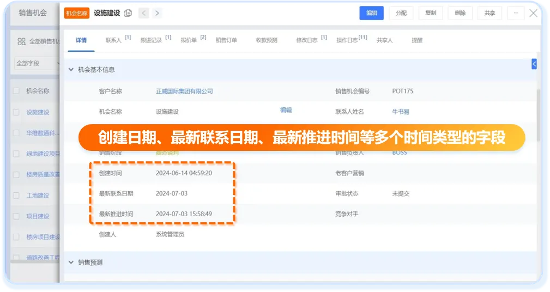
Task: Click the blue 编辑 button
Action: 372,13
